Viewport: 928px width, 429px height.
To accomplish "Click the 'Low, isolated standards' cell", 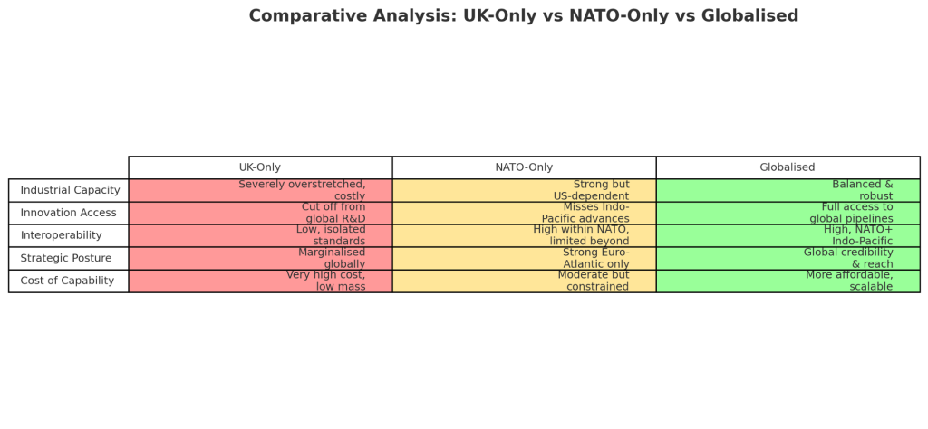I will click(260, 235).
